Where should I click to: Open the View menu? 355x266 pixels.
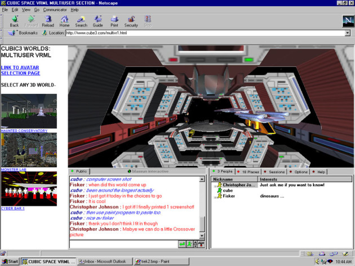[26, 10]
